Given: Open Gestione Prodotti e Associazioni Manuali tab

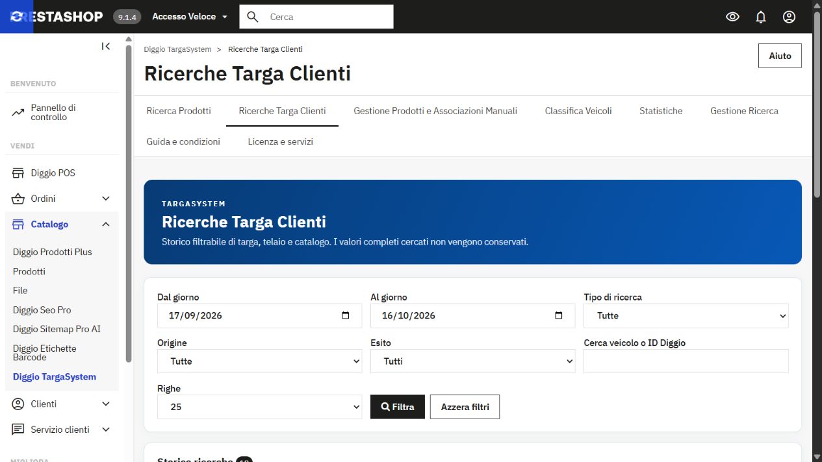Looking at the screenshot, I should 435,111.
